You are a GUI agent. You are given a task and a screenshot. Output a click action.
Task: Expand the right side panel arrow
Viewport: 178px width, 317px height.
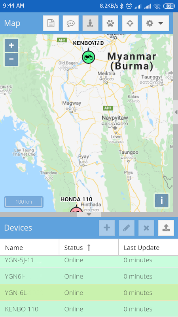(176, 112)
